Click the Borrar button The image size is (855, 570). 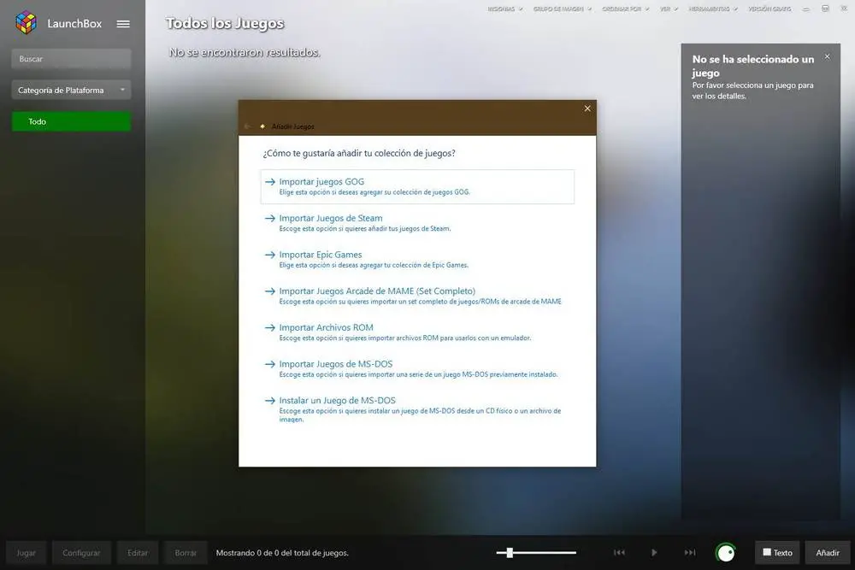[186, 553]
